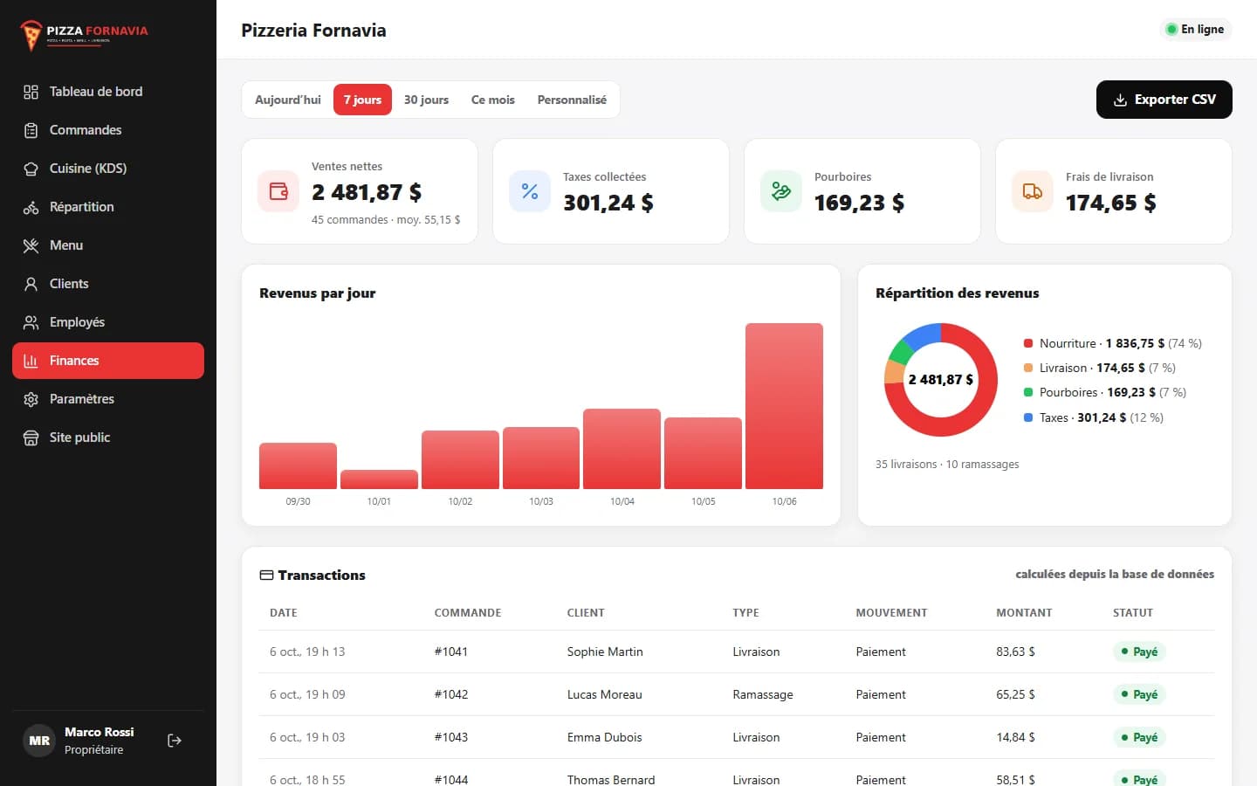Click the 10/06 revenue bar

(x=784, y=406)
